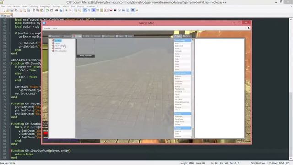
Task: Switch to the Post Process spawn menu tab
Action: 108,36
